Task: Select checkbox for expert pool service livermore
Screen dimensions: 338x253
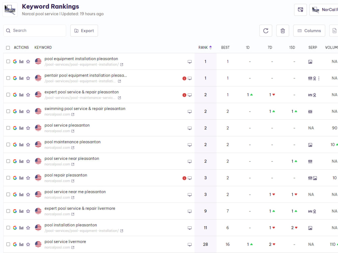Action: coord(8,211)
